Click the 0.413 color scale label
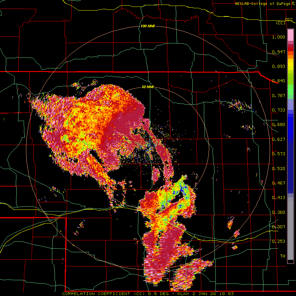296x296 pixels. point(279,198)
